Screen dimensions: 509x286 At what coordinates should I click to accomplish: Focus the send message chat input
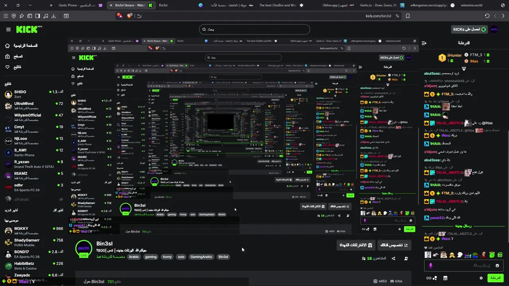click(x=464, y=265)
